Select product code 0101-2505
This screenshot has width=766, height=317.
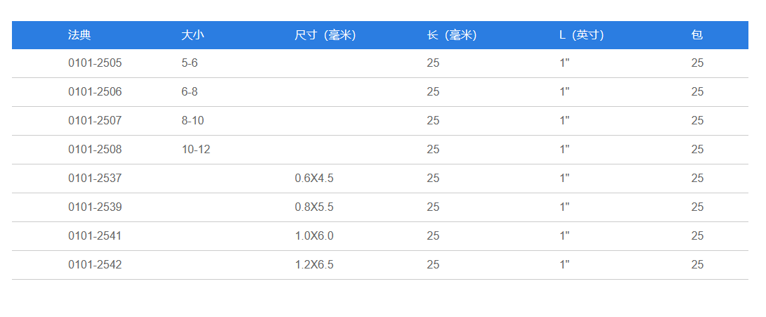(95, 63)
